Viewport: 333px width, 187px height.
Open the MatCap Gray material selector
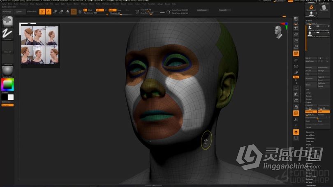tap(7, 72)
